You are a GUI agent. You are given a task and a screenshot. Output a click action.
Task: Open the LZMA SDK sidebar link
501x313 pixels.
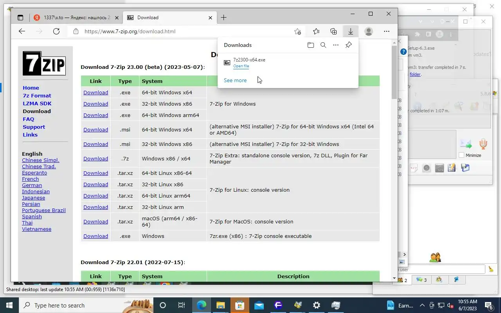tap(37, 103)
